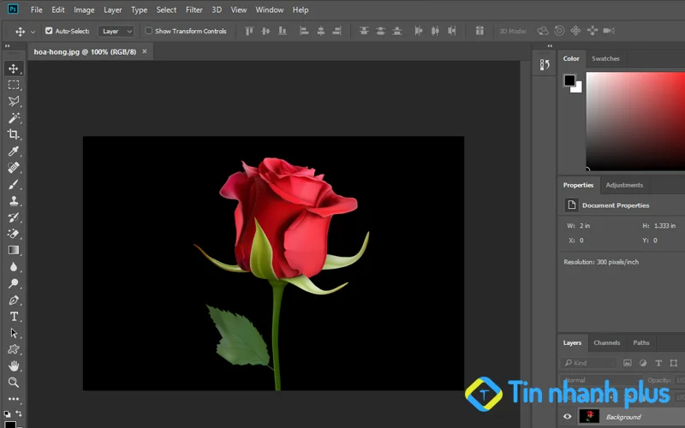The width and height of the screenshot is (685, 428).
Task: Filter layers by type layer icon
Action: tap(658, 363)
